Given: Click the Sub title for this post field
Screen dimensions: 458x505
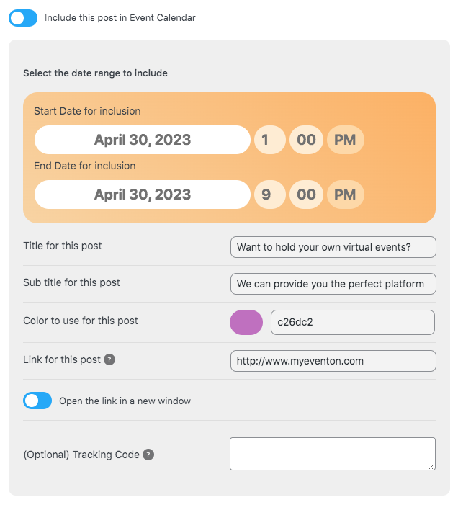Looking at the screenshot, I should click(x=333, y=284).
